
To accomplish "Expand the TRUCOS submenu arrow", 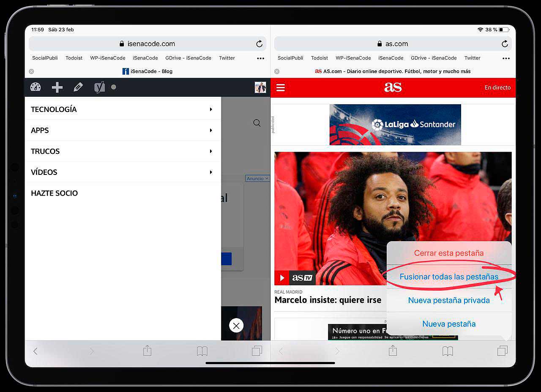I will click(211, 151).
